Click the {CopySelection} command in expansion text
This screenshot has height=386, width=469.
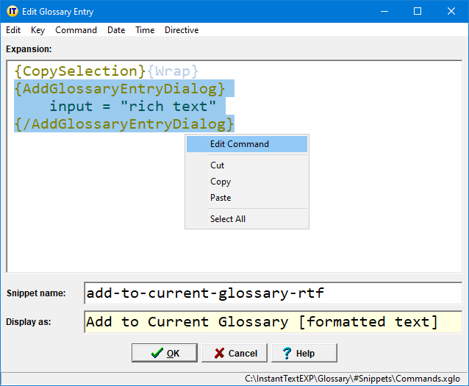click(x=79, y=71)
